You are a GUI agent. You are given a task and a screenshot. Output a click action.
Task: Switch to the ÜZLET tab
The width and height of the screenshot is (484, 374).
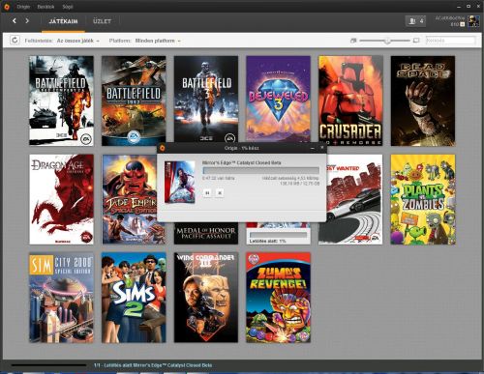coord(102,21)
